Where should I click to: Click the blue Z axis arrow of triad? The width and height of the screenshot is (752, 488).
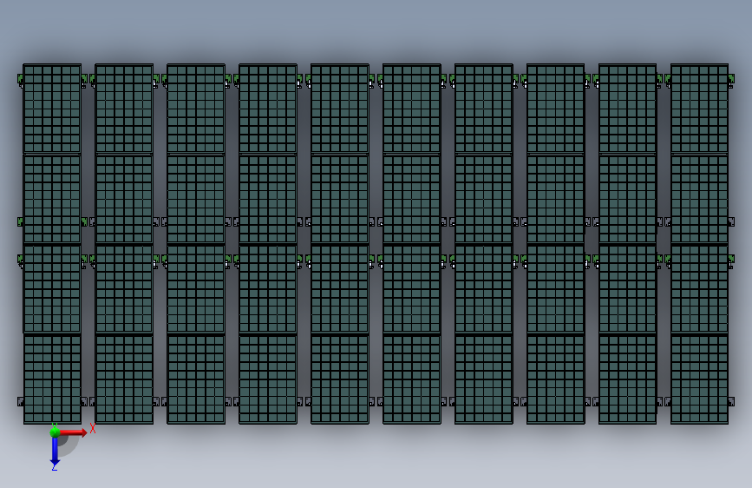click(x=55, y=451)
